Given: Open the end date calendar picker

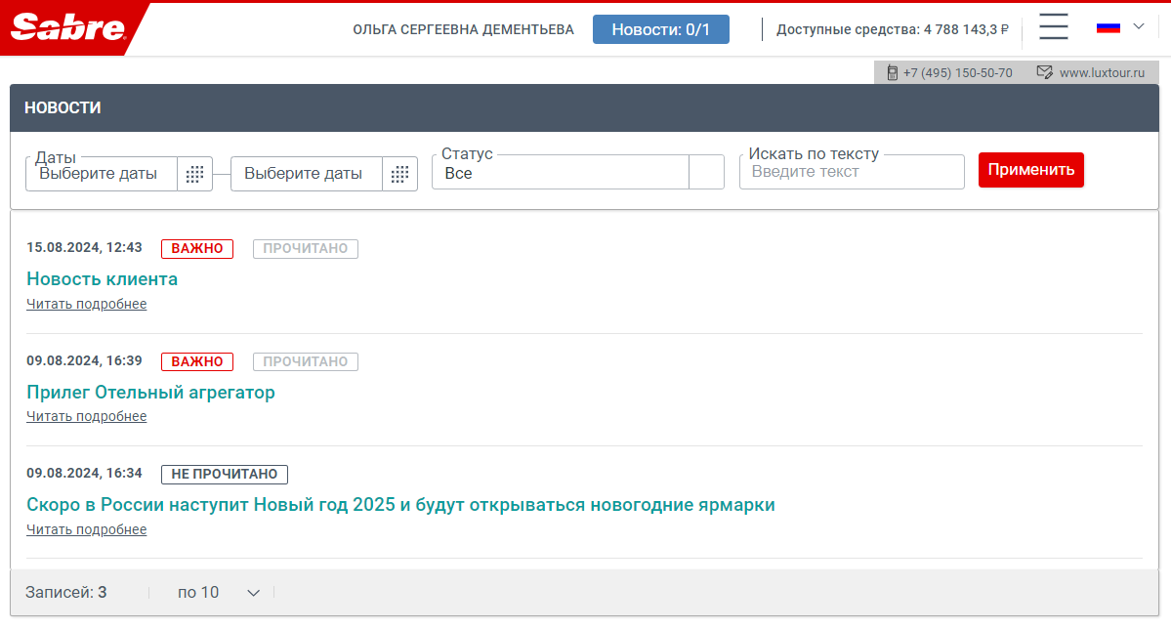Looking at the screenshot, I should point(399,174).
